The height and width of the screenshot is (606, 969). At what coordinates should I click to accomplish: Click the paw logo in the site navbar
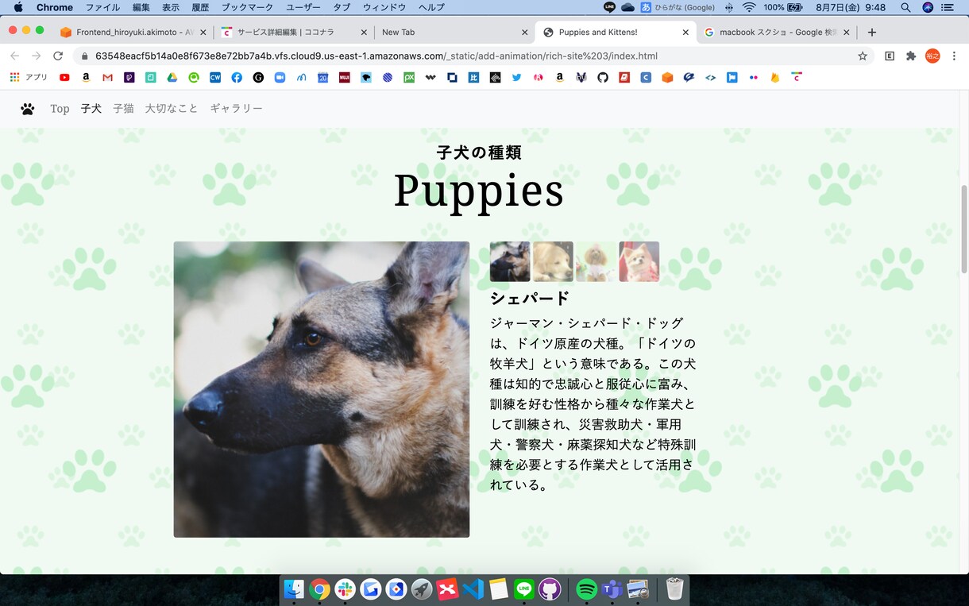tap(28, 109)
